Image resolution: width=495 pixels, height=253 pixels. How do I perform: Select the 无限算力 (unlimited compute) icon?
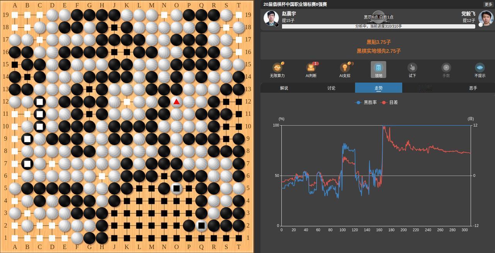tap(278, 70)
